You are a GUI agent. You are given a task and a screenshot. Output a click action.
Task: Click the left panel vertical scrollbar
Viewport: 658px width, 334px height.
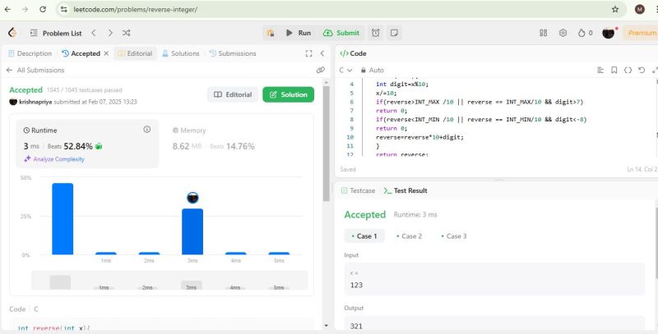pyautogui.click(x=327, y=144)
